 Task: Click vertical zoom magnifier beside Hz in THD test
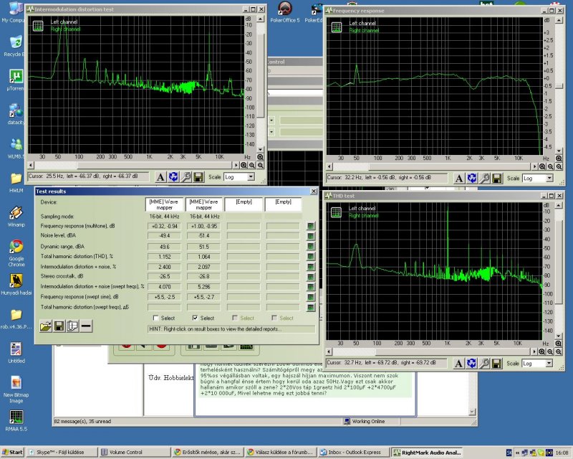559,344
